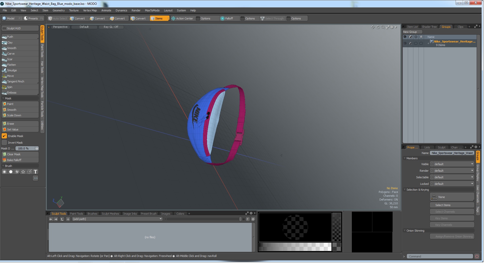Select the hard round brush tip

[x=11, y=172]
